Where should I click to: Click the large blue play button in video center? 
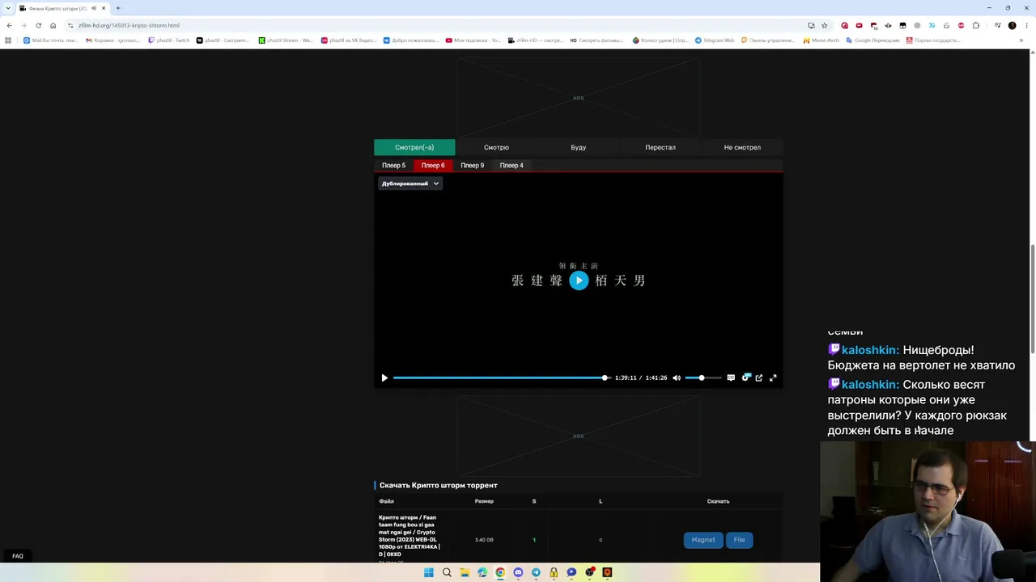click(x=579, y=280)
